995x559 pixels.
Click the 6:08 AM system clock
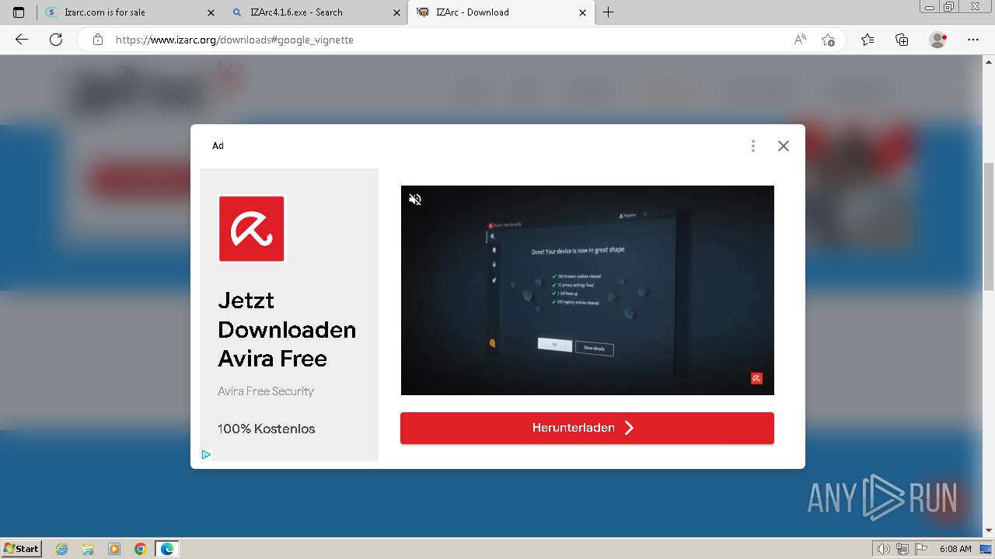click(x=955, y=549)
